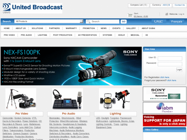The image size is (187, 140).
Task: Open Teleprompters link
Action: tap(16, 130)
